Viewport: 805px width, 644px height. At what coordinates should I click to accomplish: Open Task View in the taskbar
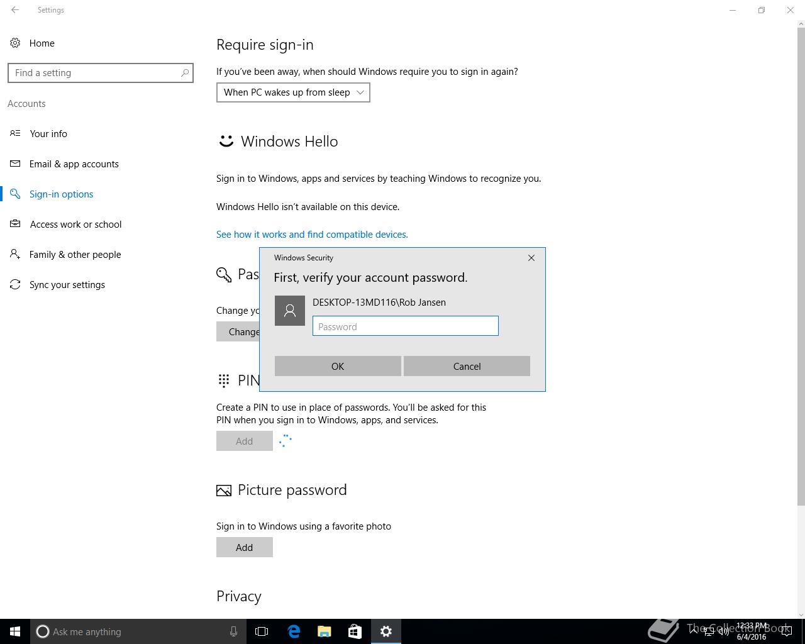coord(262,631)
